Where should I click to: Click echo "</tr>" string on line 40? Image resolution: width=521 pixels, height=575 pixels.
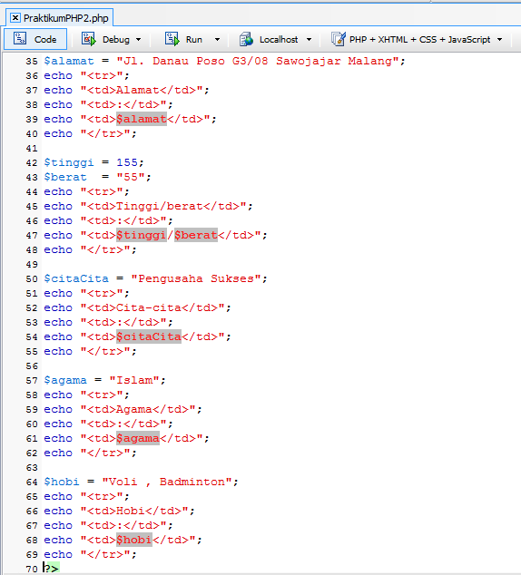pyautogui.click(x=105, y=133)
